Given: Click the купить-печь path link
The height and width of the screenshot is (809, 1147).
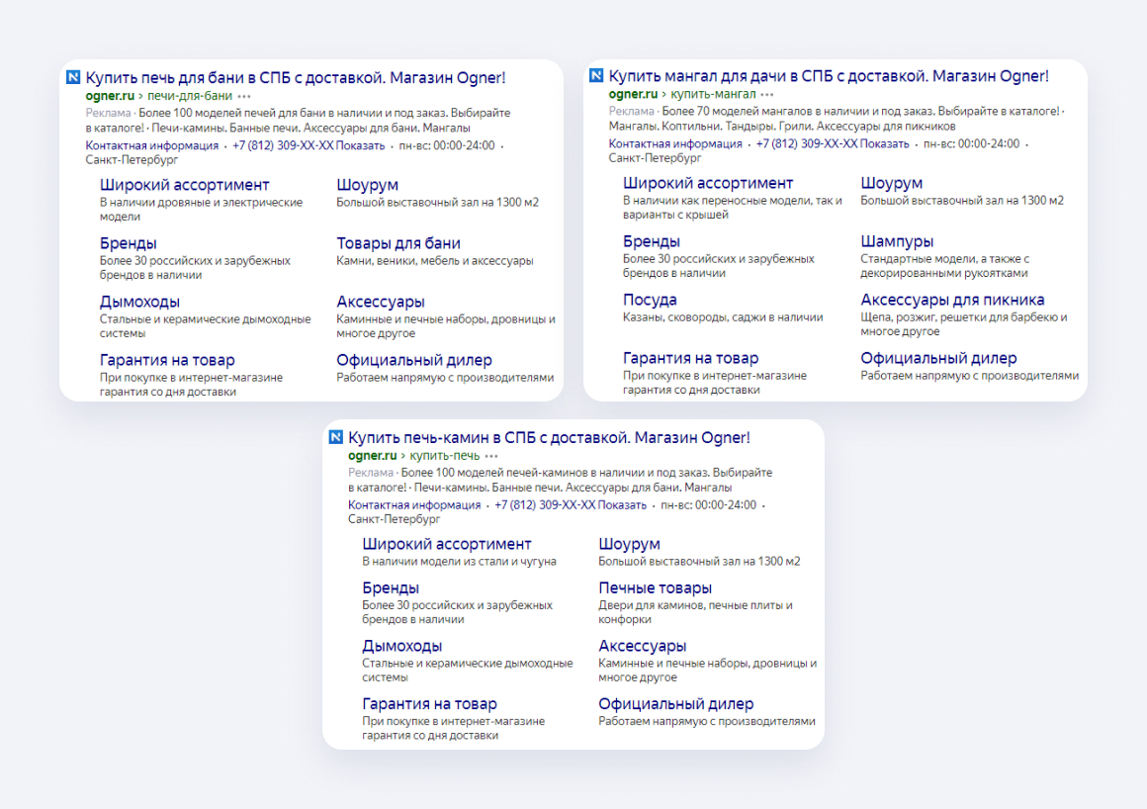Looking at the screenshot, I should (x=445, y=456).
